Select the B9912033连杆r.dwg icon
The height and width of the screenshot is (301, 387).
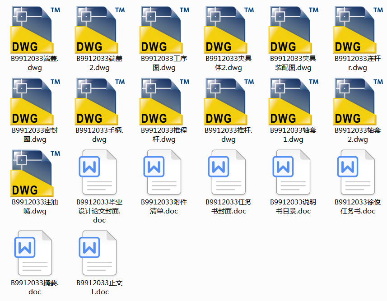tap(358, 30)
